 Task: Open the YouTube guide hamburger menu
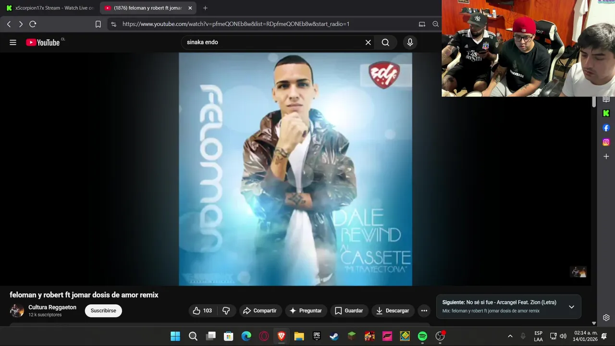pyautogui.click(x=13, y=42)
